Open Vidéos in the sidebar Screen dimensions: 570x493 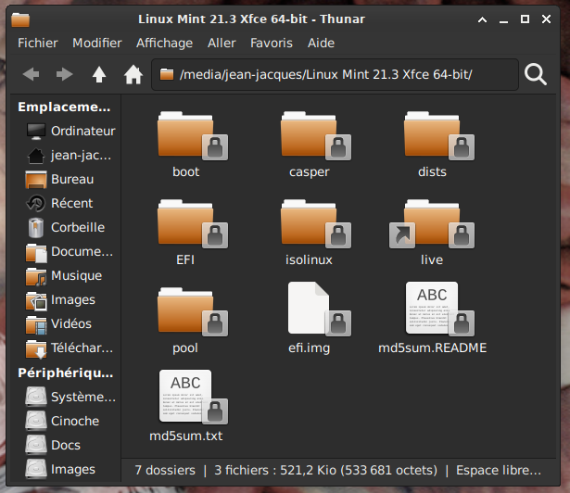point(59,323)
